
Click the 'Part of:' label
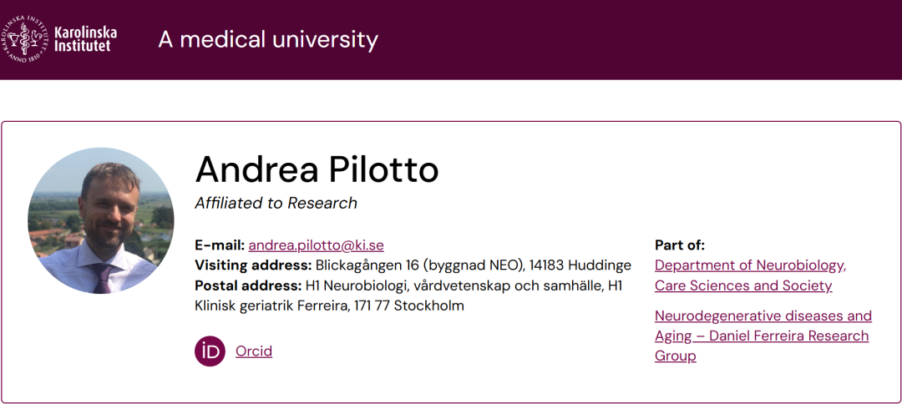(679, 245)
